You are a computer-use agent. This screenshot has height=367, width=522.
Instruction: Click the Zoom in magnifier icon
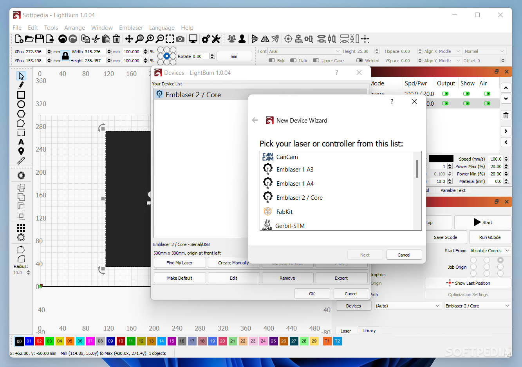(x=150, y=39)
